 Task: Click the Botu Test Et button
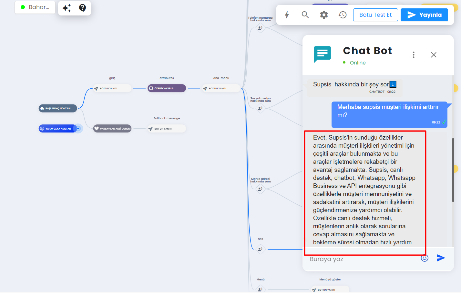375,15
